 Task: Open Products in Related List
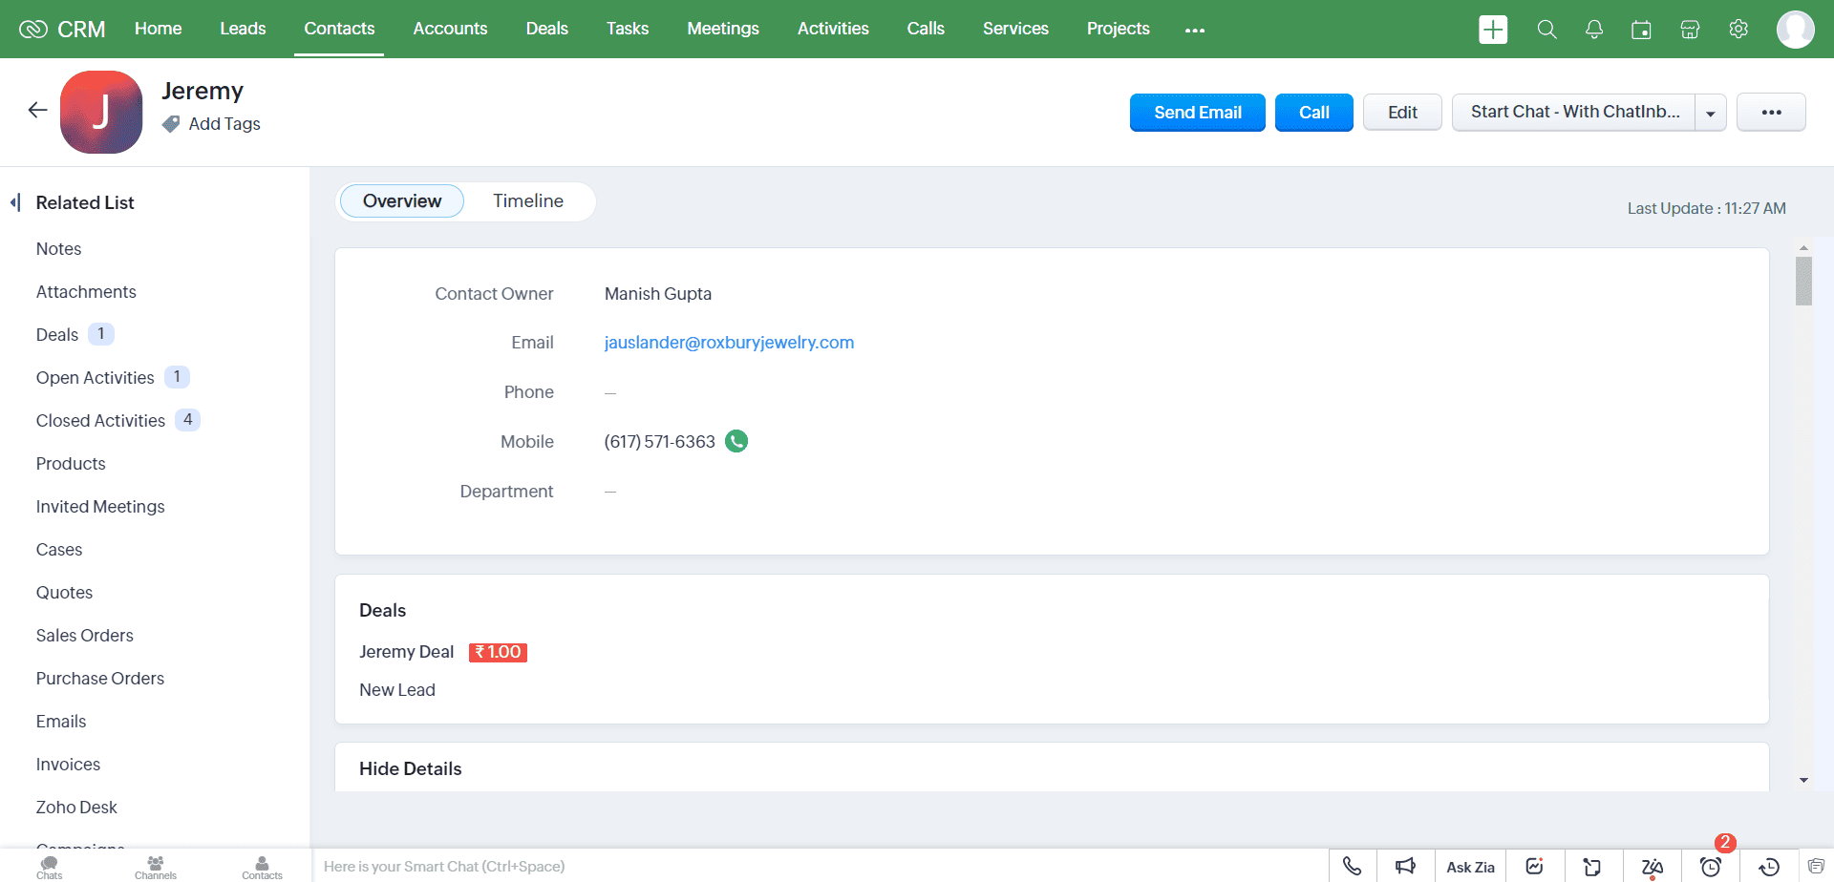click(71, 464)
